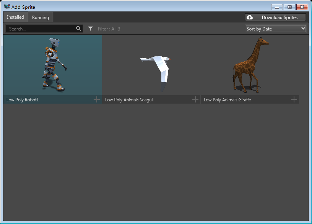Click the Download Sprites button

click(275, 18)
